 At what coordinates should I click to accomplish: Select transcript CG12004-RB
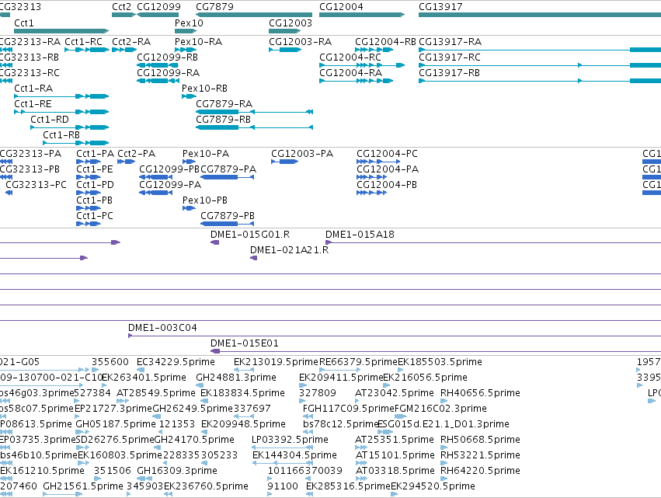[374, 50]
